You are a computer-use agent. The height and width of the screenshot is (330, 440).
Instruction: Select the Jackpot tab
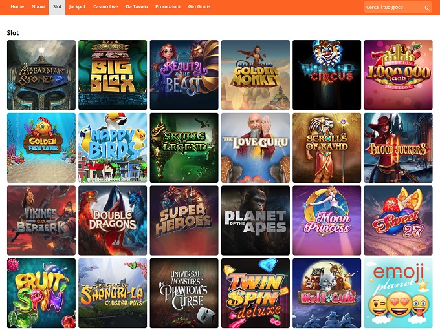click(x=77, y=6)
